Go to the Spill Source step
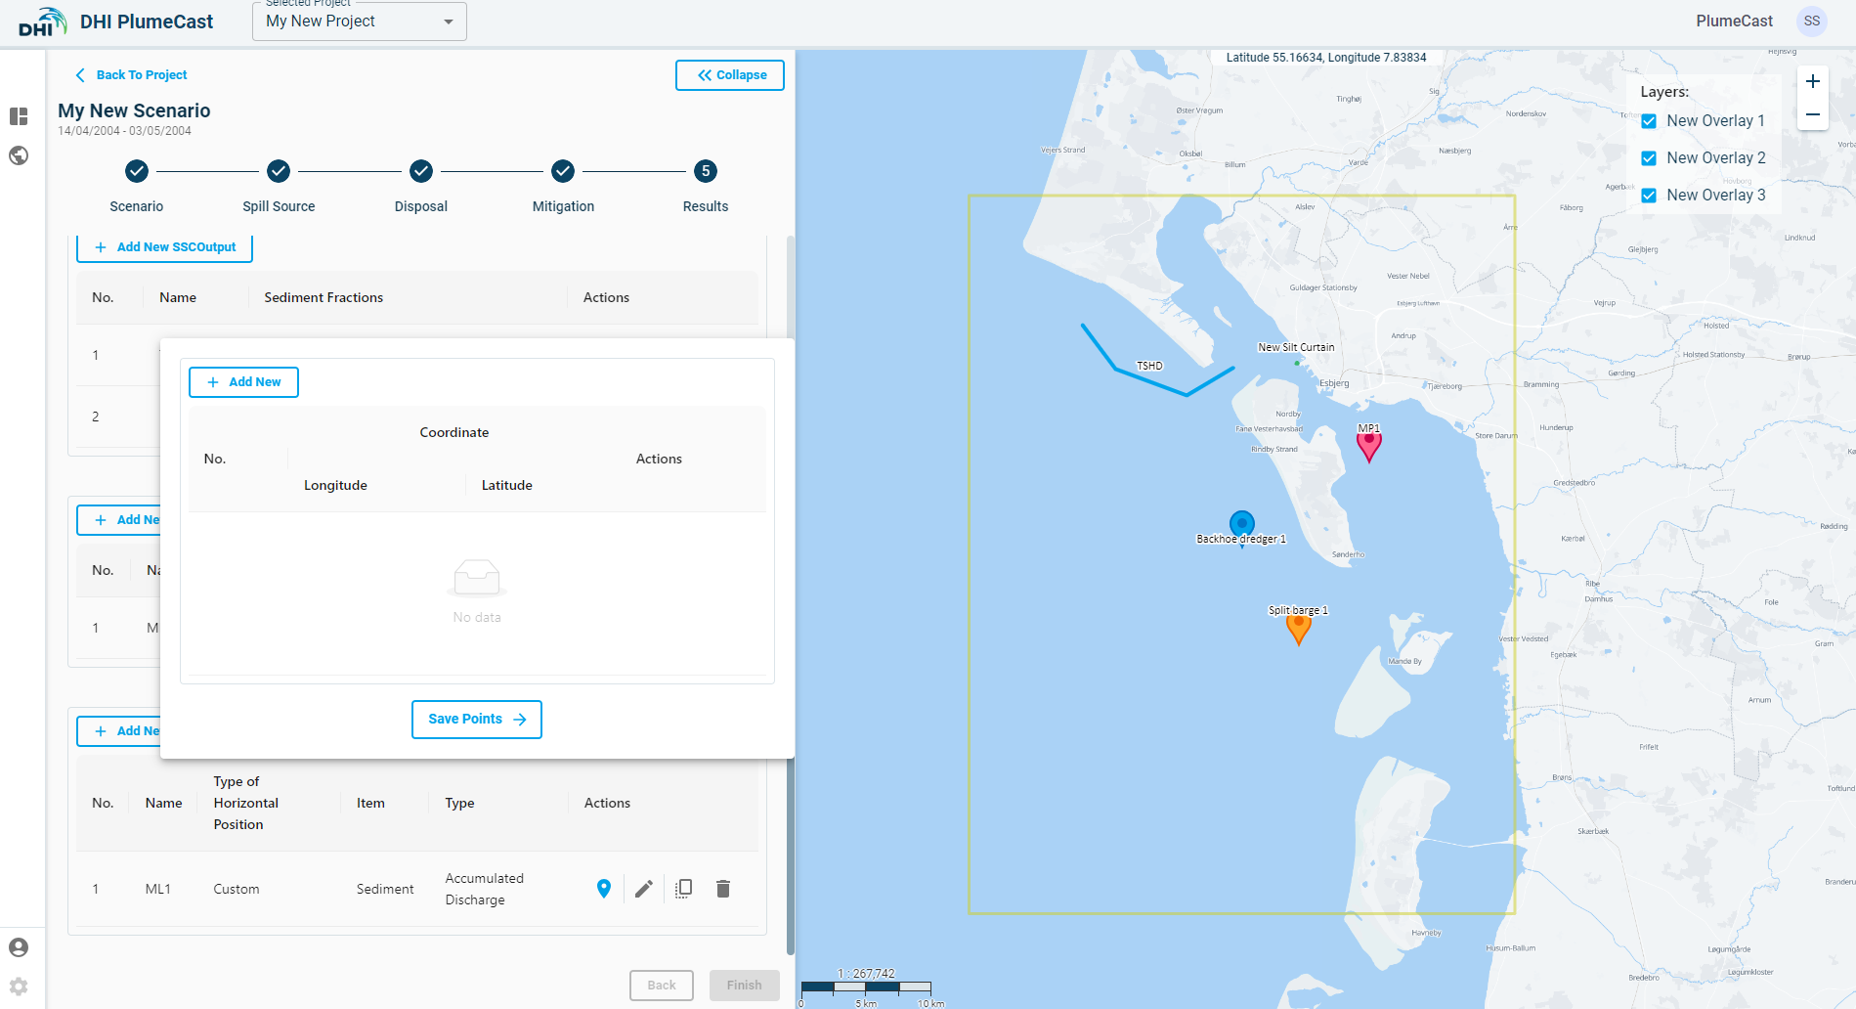Viewport: 1856px width, 1009px height. [x=279, y=172]
